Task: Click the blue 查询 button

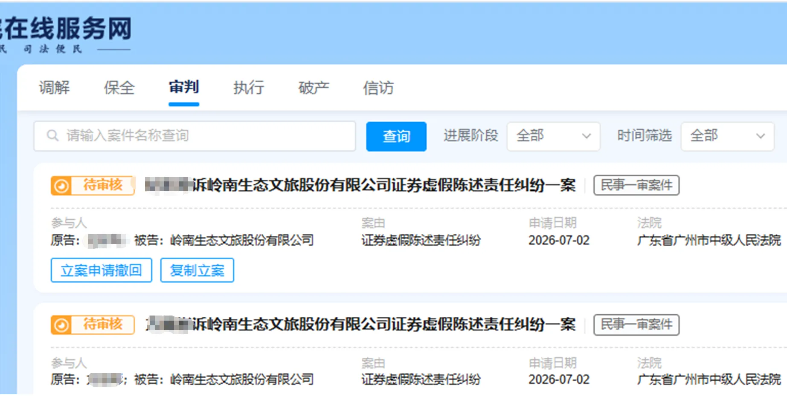Action: (396, 136)
